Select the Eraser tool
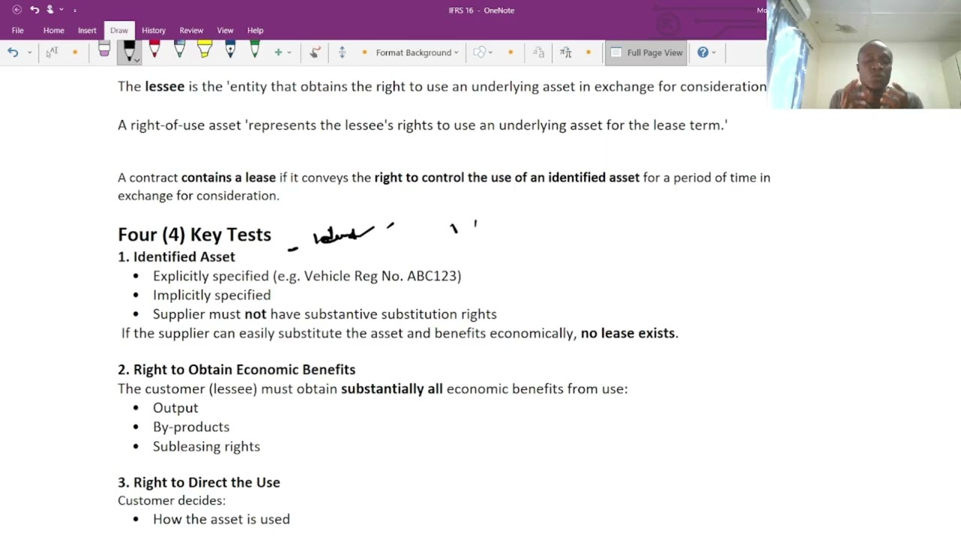Viewport: 961px width, 540px height. click(104, 51)
